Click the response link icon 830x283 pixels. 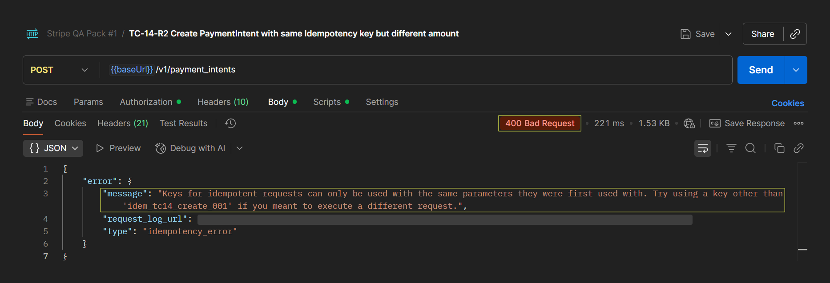(798, 148)
